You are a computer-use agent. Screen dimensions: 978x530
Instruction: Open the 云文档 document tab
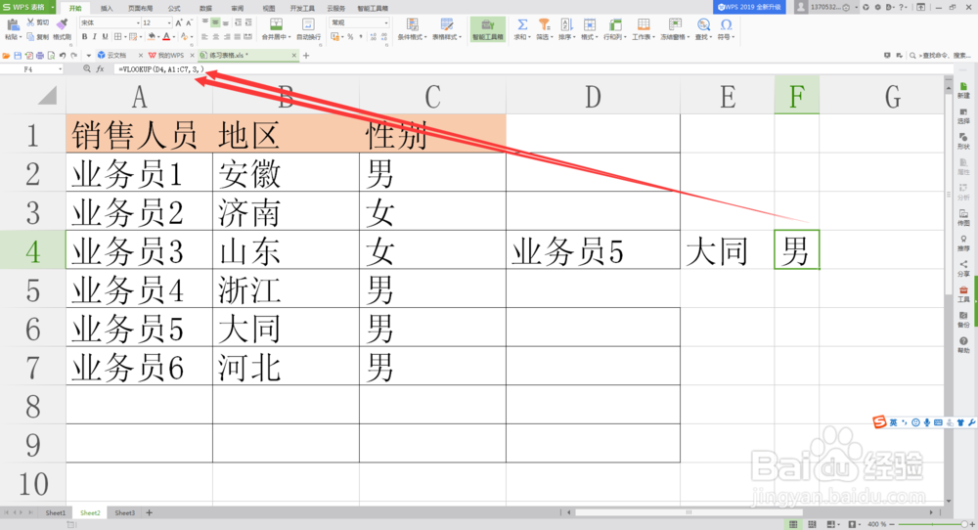point(116,56)
